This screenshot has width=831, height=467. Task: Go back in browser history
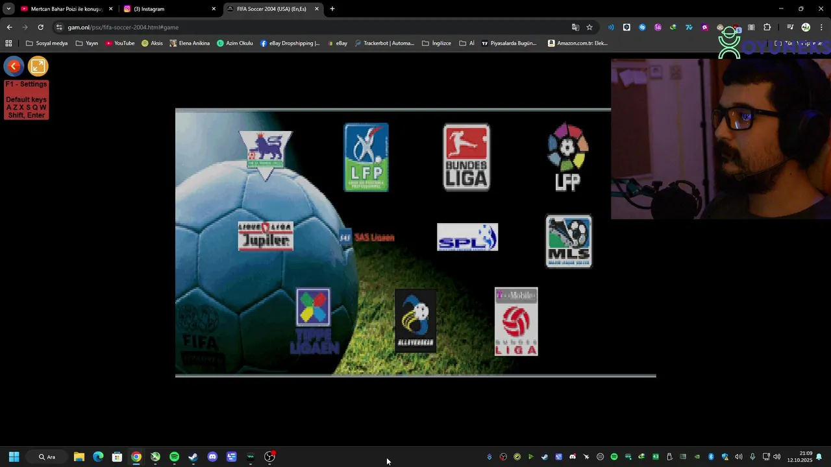tap(9, 27)
